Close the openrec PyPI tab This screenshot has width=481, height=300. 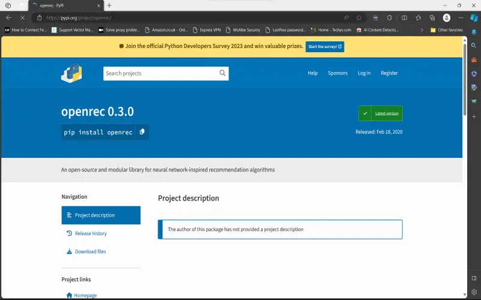99,5
